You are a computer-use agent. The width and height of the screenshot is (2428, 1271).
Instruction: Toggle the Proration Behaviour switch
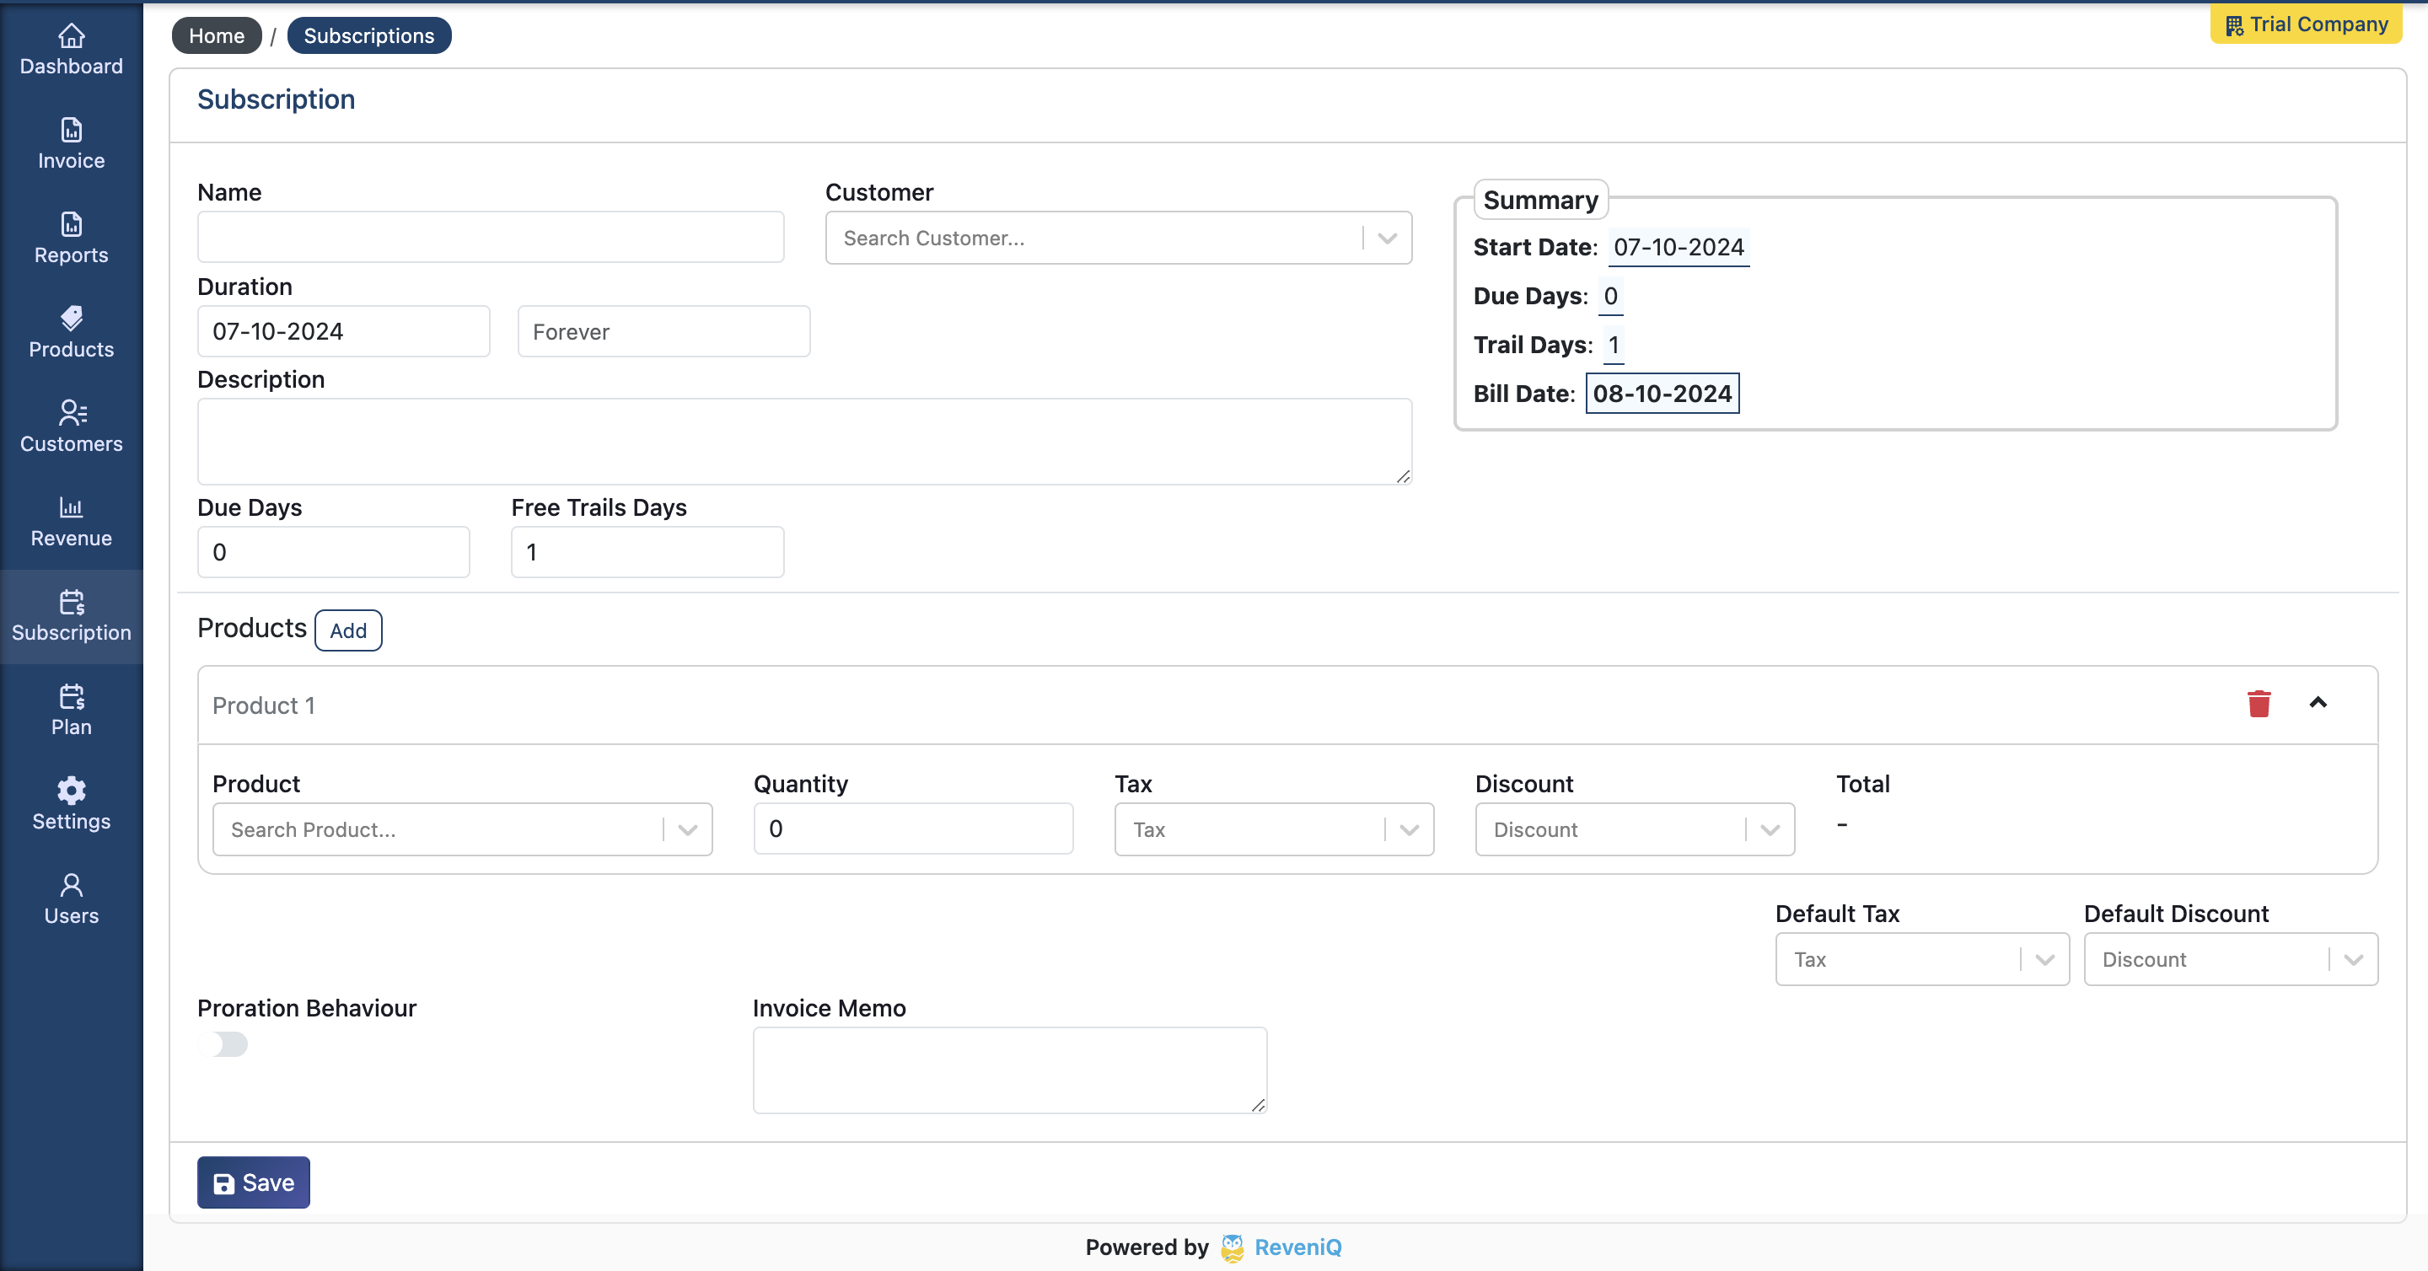(223, 1044)
